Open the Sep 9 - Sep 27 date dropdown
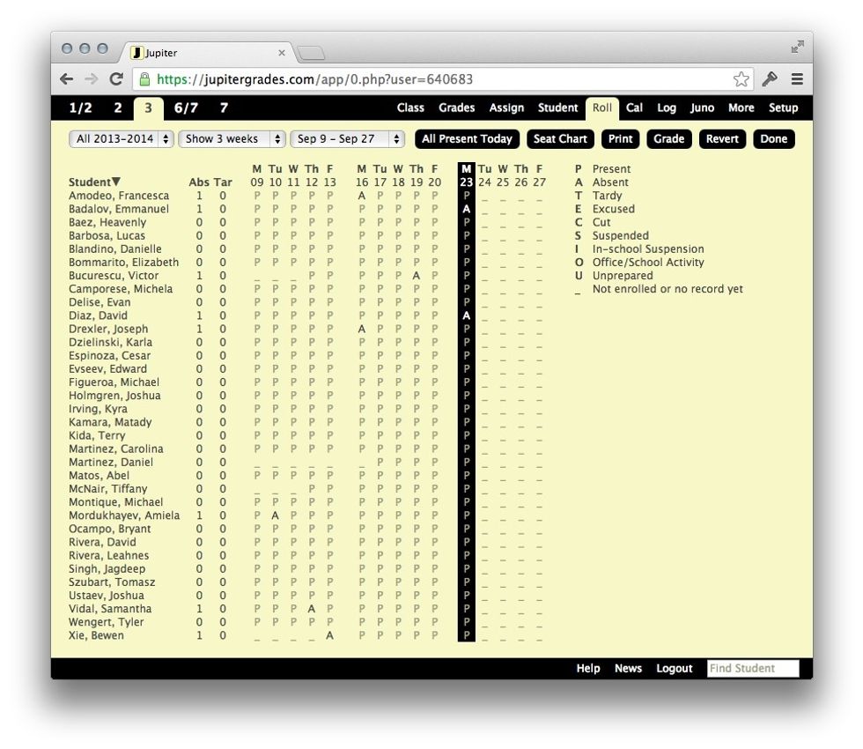 coord(347,139)
